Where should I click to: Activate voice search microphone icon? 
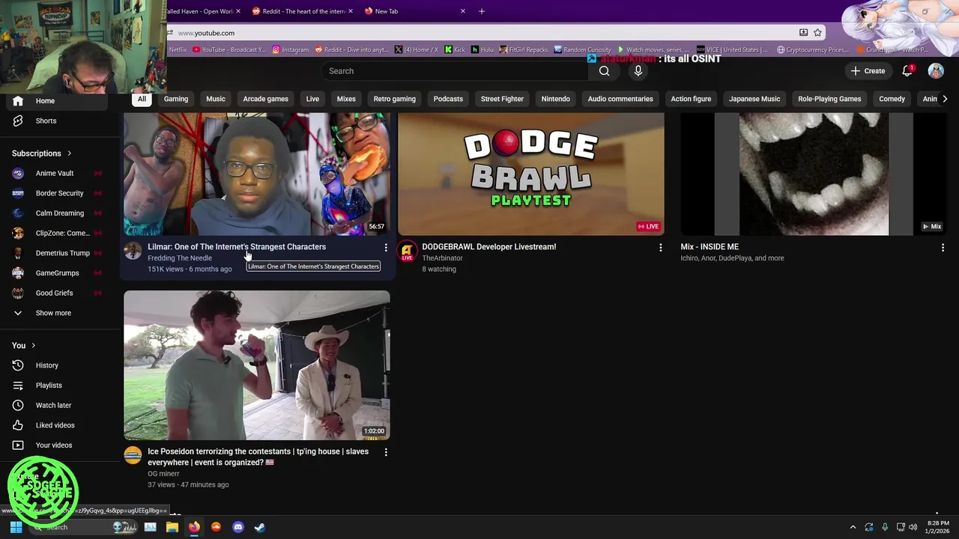638,71
